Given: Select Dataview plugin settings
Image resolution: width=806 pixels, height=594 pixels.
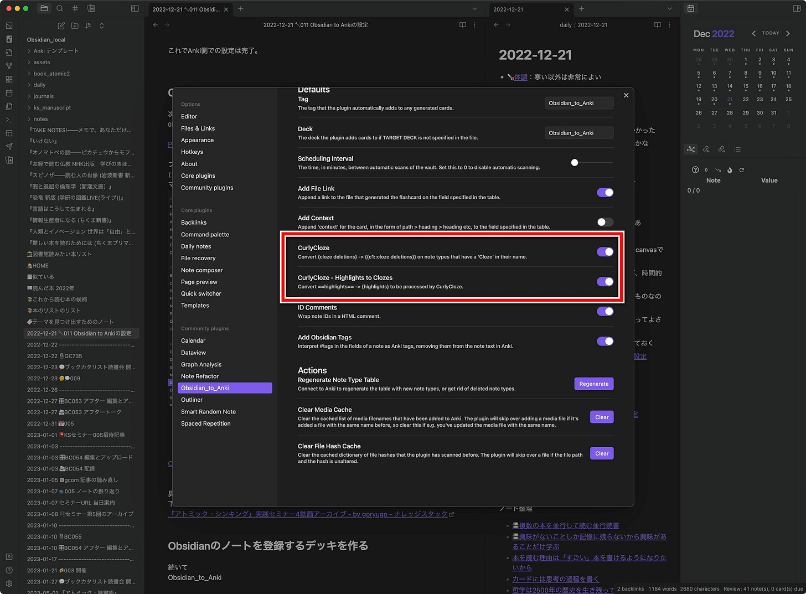Looking at the screenshot, I should [x=193, y=353].
